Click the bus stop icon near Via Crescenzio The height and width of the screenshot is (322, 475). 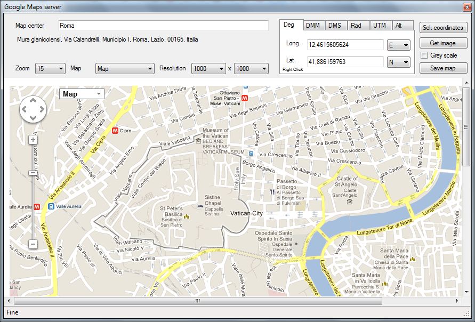251,154
